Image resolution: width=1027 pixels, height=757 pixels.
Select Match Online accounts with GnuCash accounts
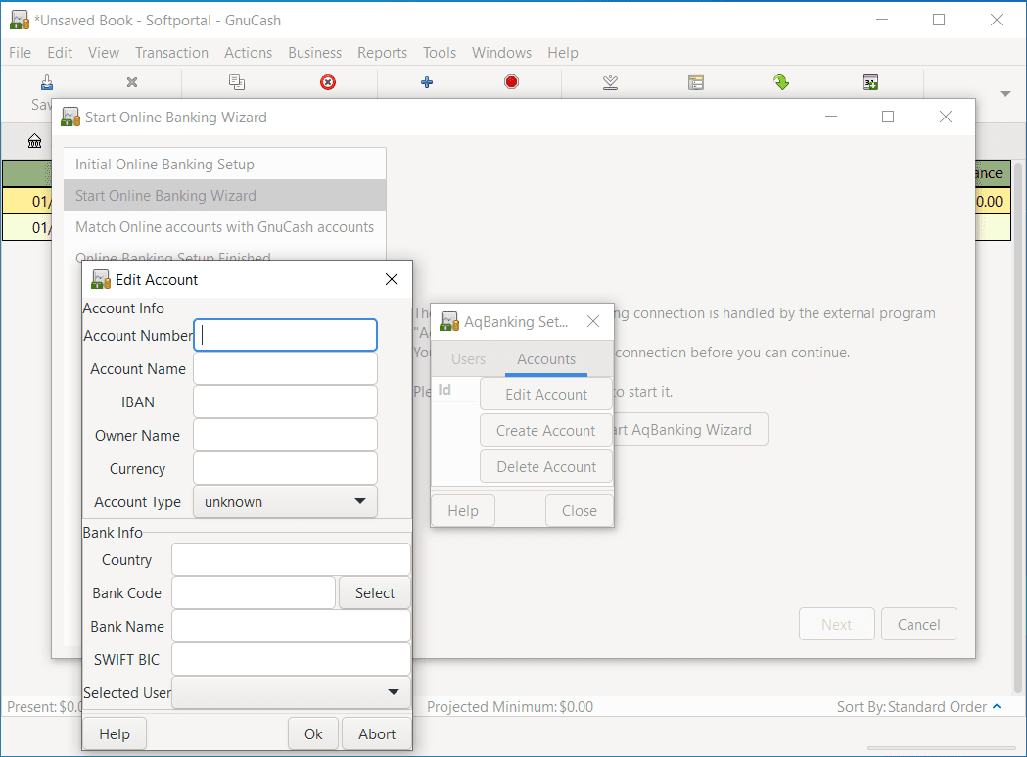pyautogui.click(x=224, y=227)
